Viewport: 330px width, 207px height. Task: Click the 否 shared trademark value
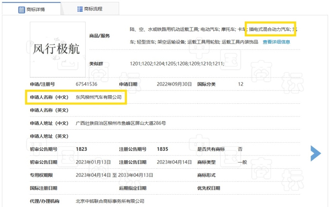pos(240,149)
